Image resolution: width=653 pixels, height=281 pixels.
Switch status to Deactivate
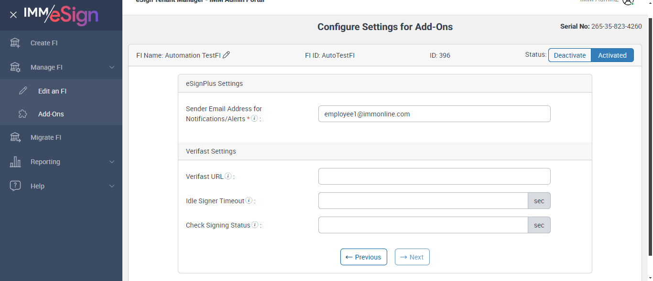tap(569, 55)
